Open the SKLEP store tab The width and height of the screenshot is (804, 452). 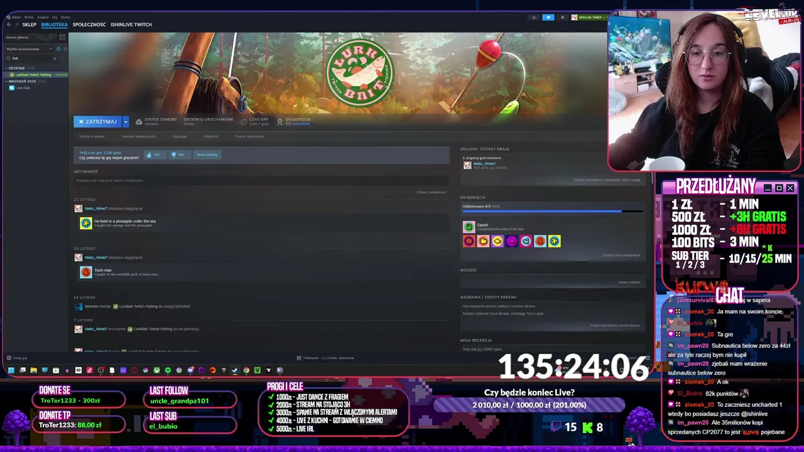(30, 24)
